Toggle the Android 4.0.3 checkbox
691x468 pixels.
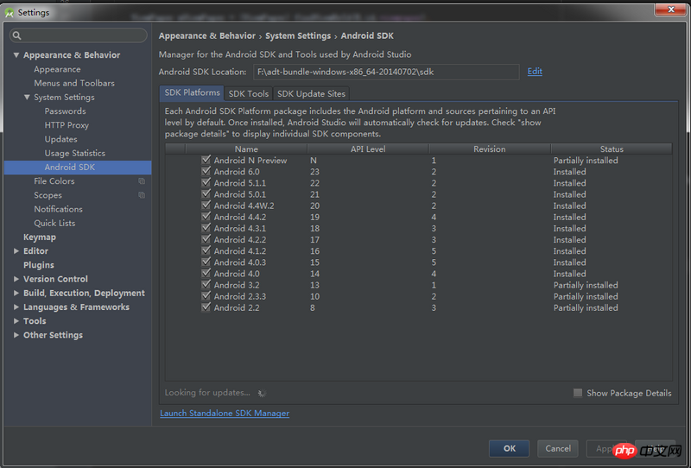click(x=206, y=262)
